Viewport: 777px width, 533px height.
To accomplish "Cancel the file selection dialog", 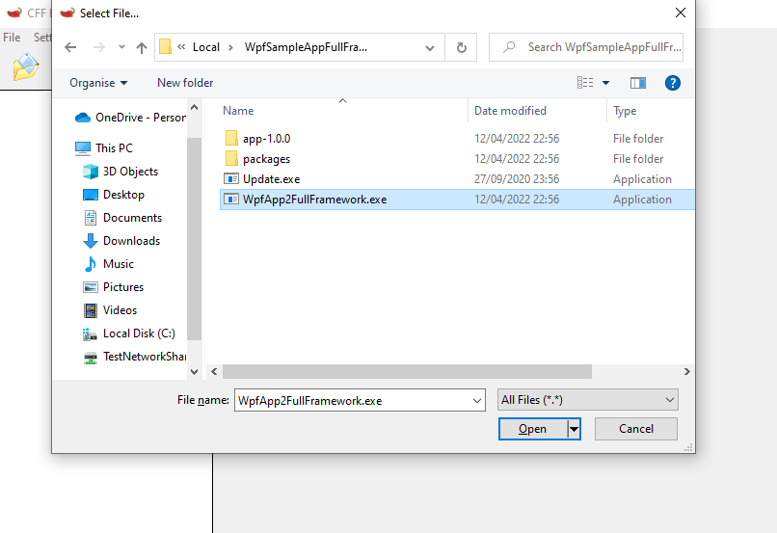I will pyautogui.click(x=635, y=429).
